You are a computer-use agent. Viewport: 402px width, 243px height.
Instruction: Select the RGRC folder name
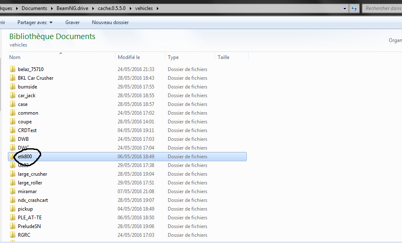[24, 235]
